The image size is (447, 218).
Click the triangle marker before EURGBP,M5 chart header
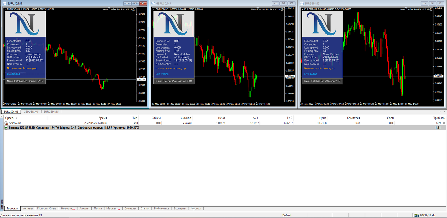coord(302,9)
